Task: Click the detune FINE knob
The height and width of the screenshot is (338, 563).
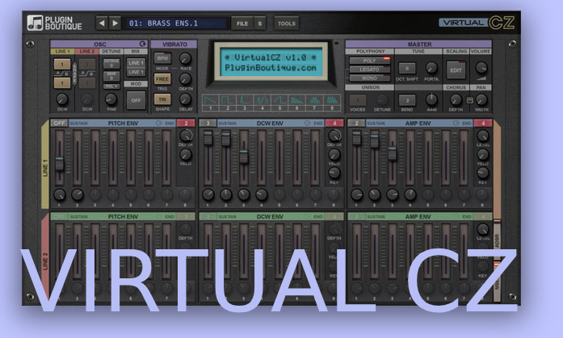Action: 111,99
